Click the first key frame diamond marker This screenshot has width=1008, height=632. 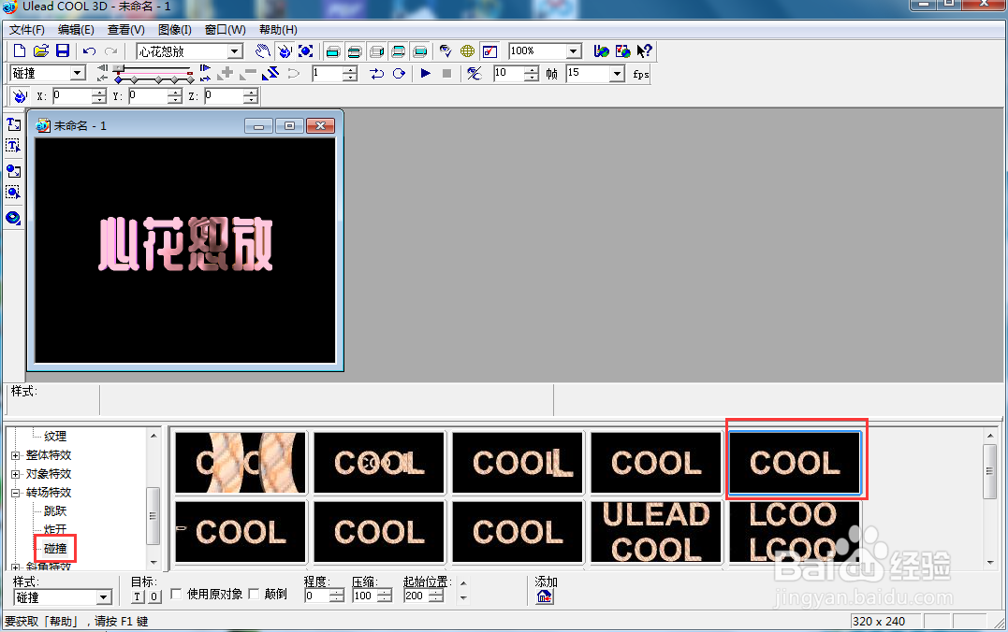pos(119,79)
